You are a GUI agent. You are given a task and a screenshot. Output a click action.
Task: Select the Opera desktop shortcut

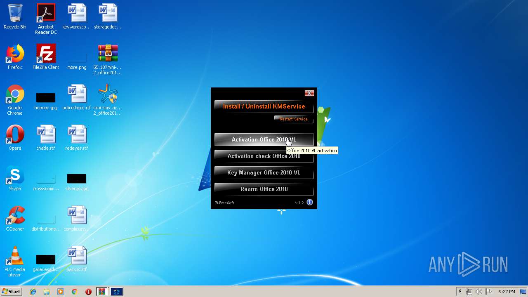click(15, 138)
